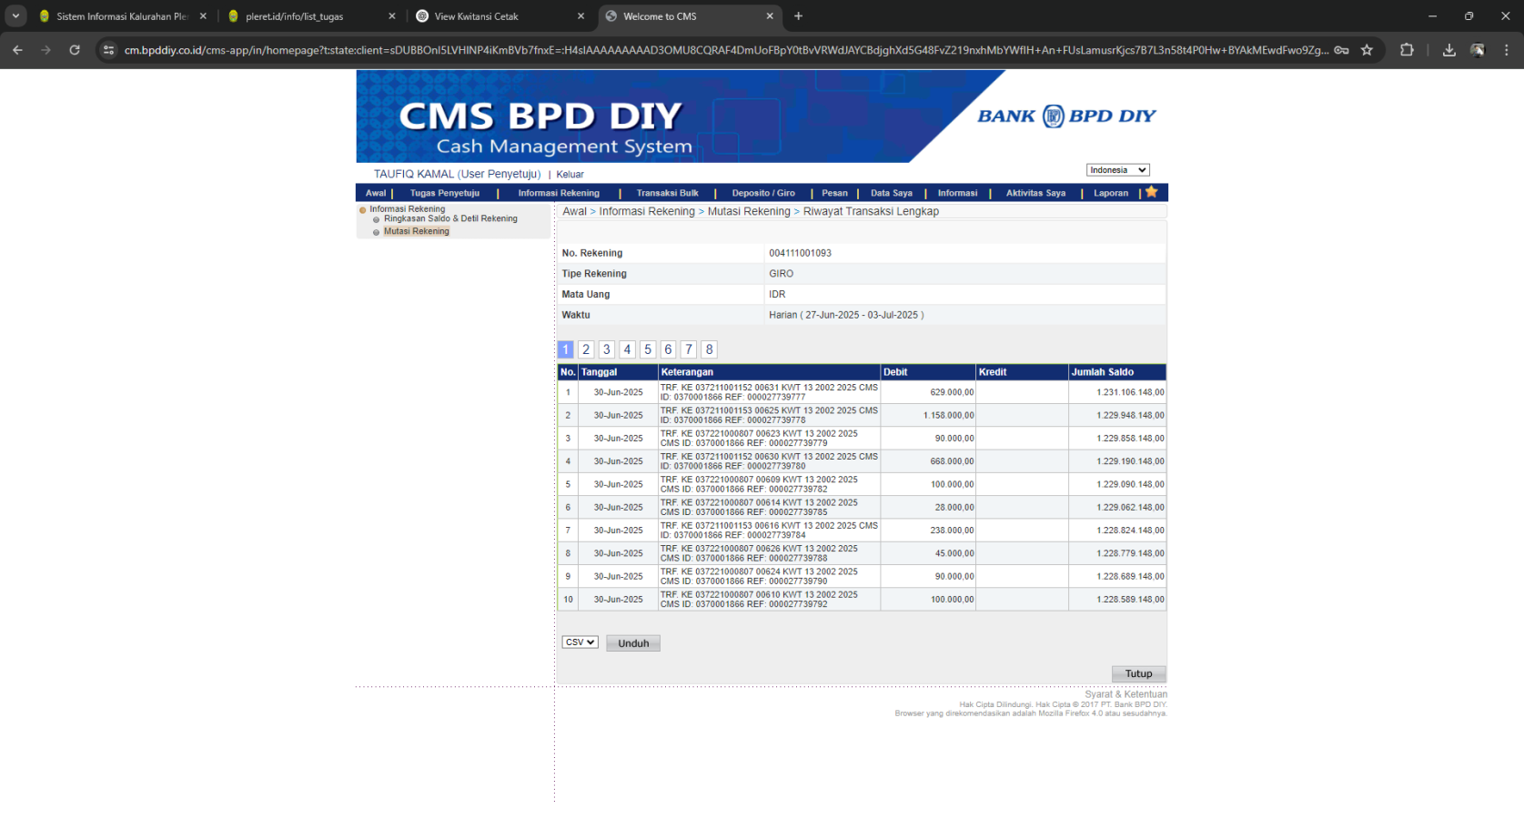Open the Data Saya menu
This screenshot has width=1524, height=819.
(x=892, y=193)
